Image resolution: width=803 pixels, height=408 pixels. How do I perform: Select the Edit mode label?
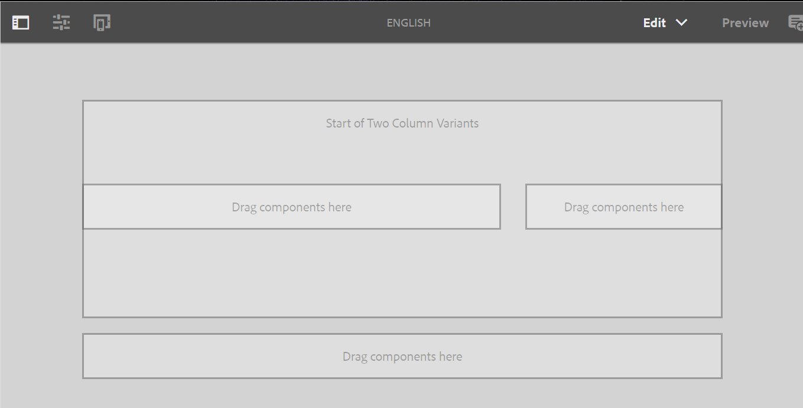(654, 23)
